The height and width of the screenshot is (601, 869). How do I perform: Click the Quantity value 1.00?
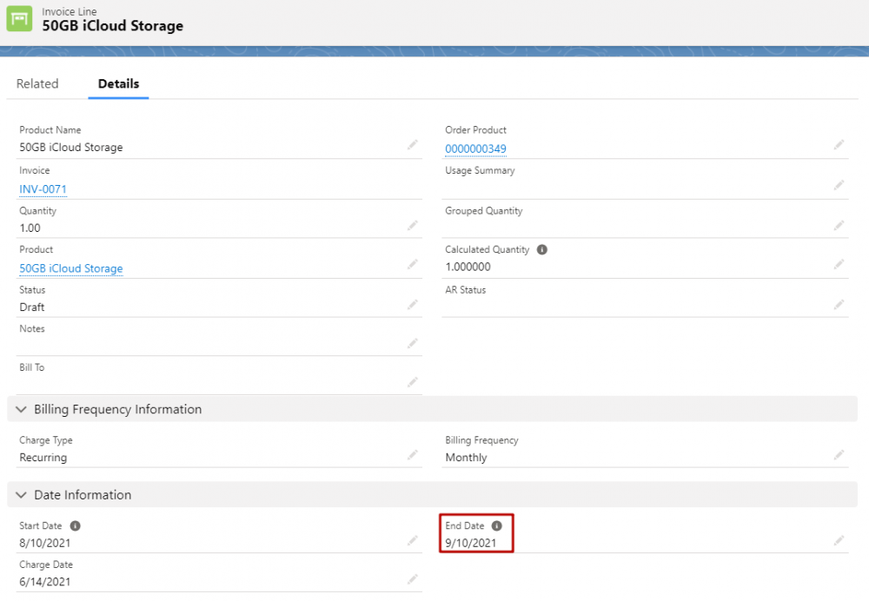30,228
